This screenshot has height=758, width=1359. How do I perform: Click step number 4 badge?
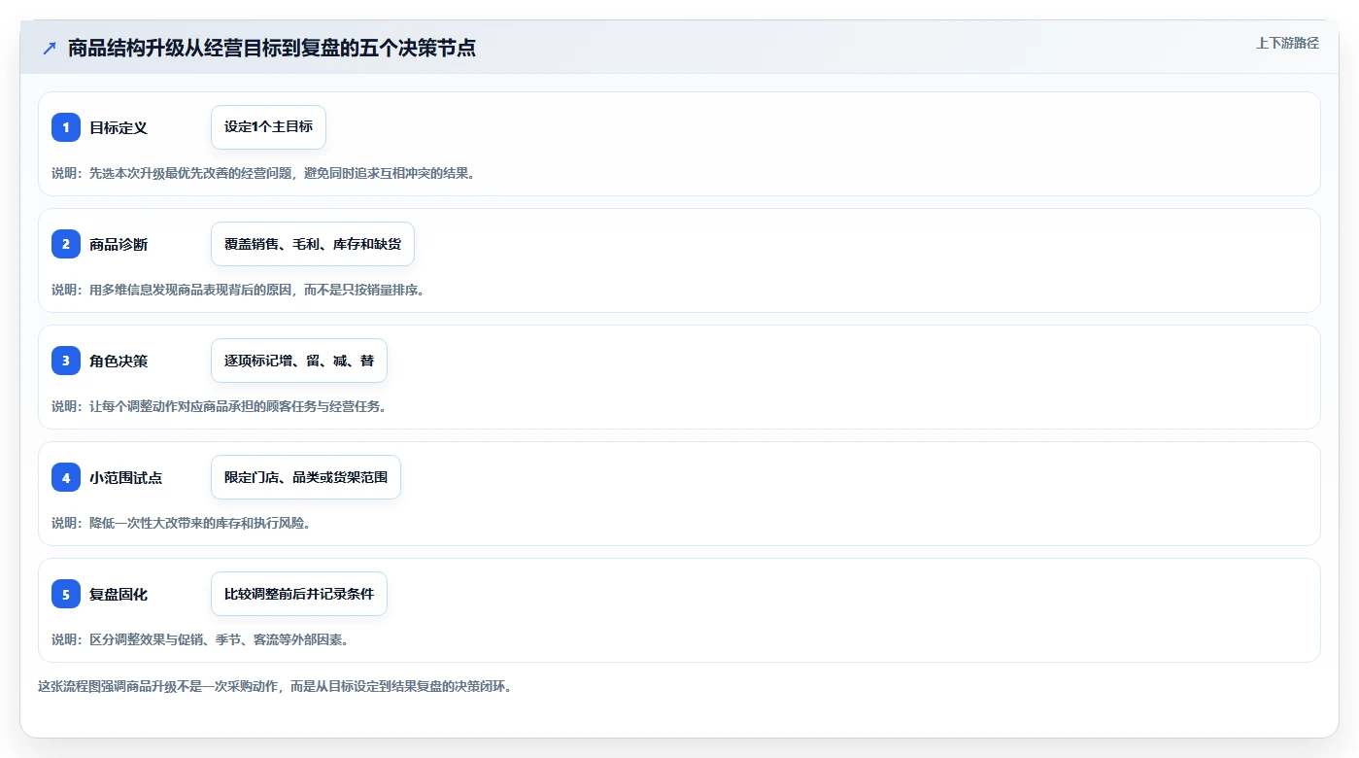[66, 477]
